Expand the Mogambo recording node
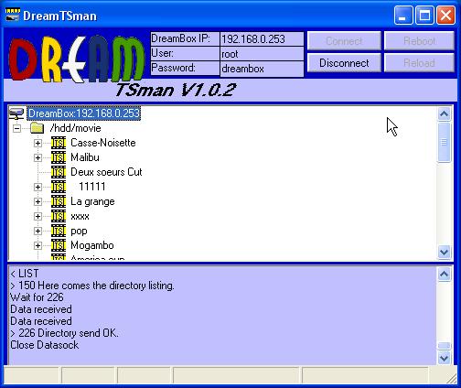The height and width of the screenshot is (388, 461). [x=38, y=245]
